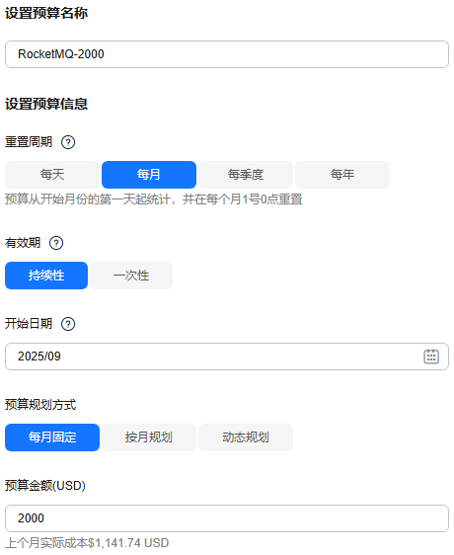Choose the 每年 reset period

342,175
